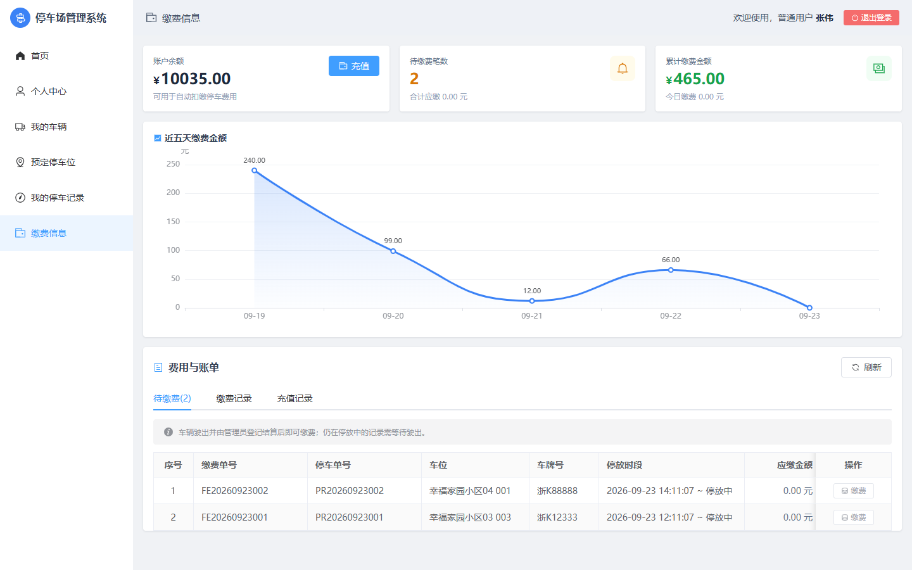The image size is (912, 570).
Task: Switch to the 缴费记录 tab
Action: click(x=234, y=398)
